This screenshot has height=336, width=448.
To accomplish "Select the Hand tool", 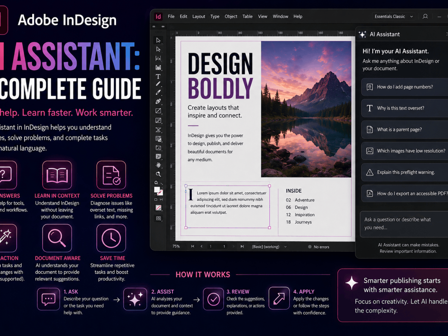I will tap(158, 165).
